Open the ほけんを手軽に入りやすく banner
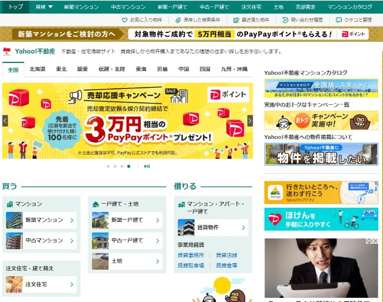Viewport: 383px width, 302px height. (321, 219)
